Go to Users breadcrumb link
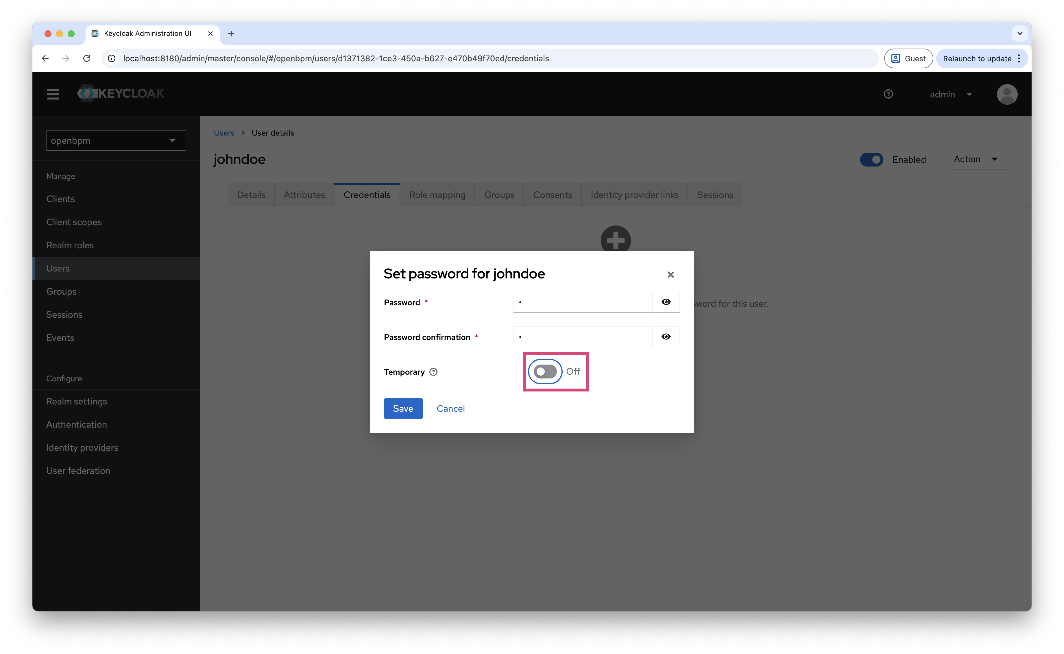Viewport: 1064px width, 654px height. pyautogui.click(x=224, y=133)
